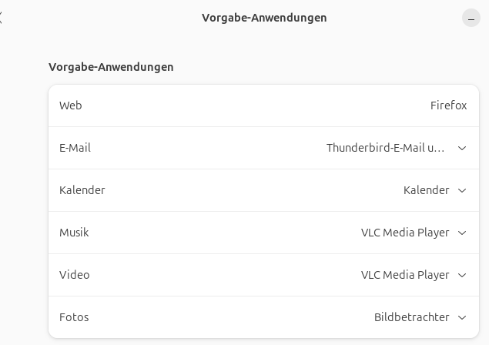Click the Musik row label
The width and height of the screenshot is (489, 345).
coord(74,233)
